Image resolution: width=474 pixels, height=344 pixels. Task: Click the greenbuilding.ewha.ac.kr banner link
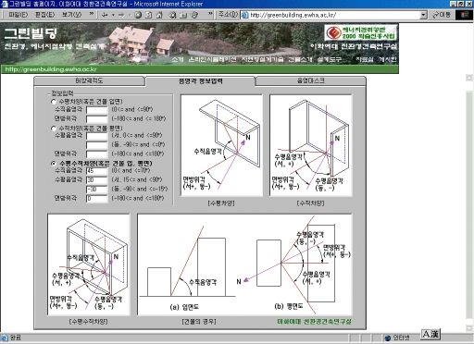51,69
